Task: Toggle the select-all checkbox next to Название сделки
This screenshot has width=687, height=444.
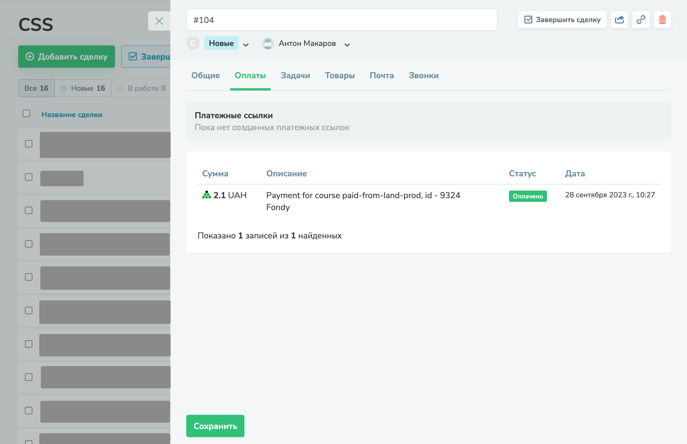Action: tap(27, 114)
